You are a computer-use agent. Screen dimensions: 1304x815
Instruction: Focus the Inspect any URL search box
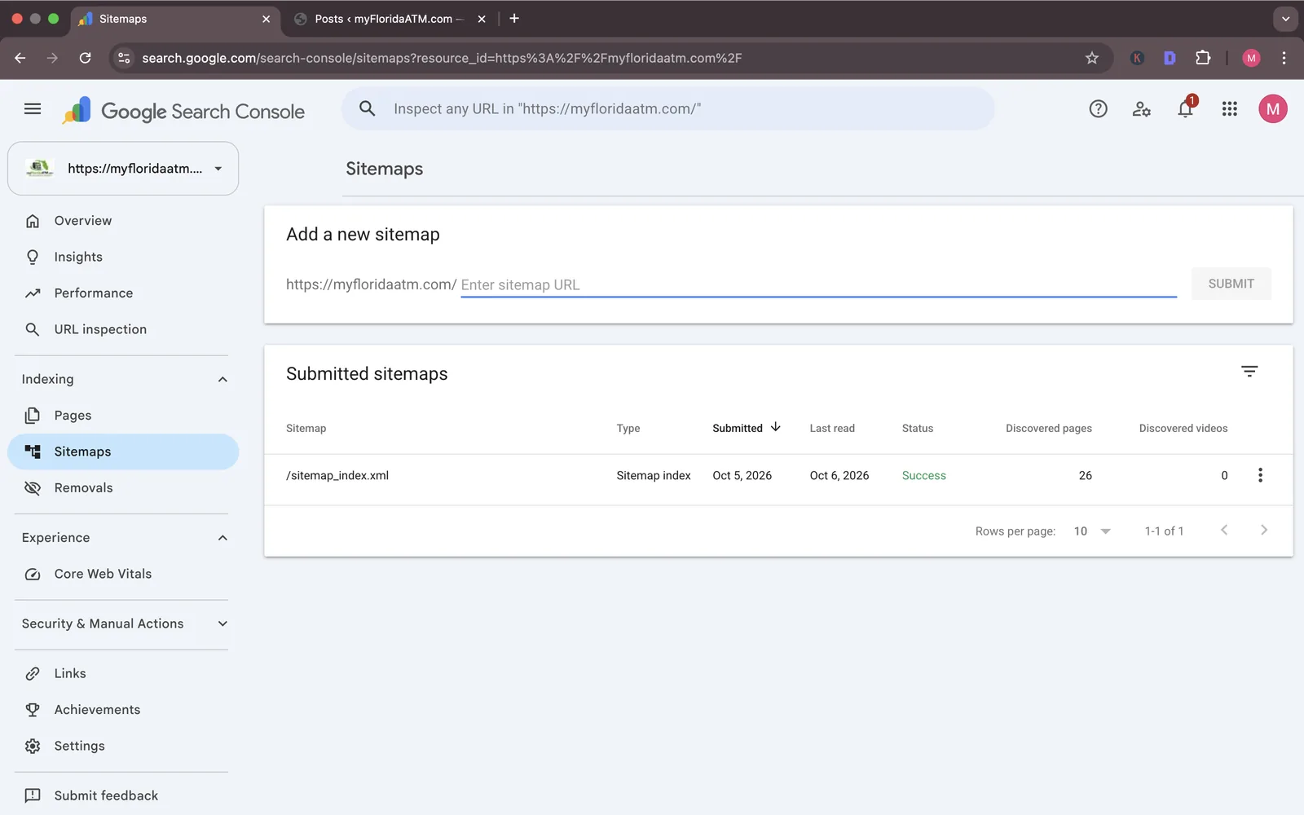[x=668, y=108]
